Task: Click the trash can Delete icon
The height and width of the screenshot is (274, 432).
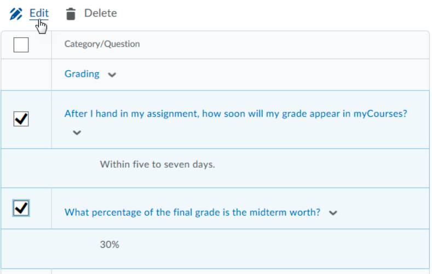Action: [x=70, y=14]
